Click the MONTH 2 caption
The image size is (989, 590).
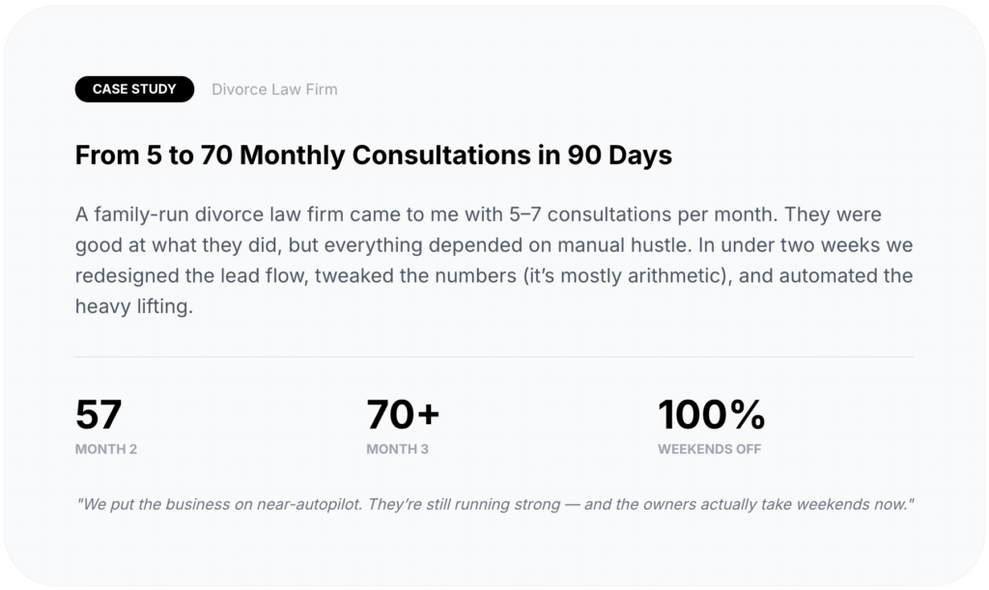coord(106,449)
